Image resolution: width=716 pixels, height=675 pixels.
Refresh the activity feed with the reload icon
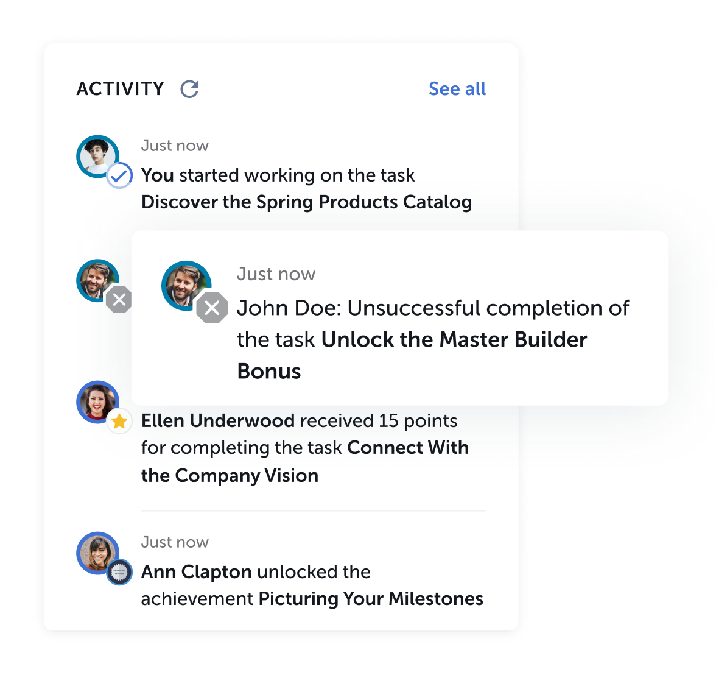(189, 89)
